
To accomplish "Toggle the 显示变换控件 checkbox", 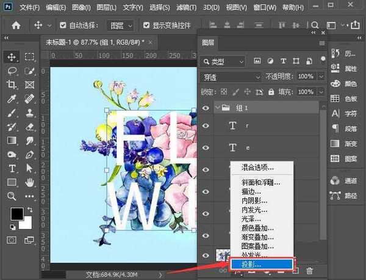I will pos(146,26).
